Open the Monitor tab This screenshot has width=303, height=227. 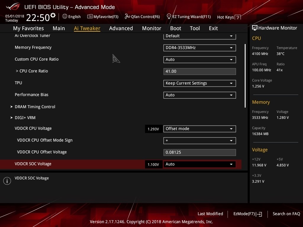point(151,28)
